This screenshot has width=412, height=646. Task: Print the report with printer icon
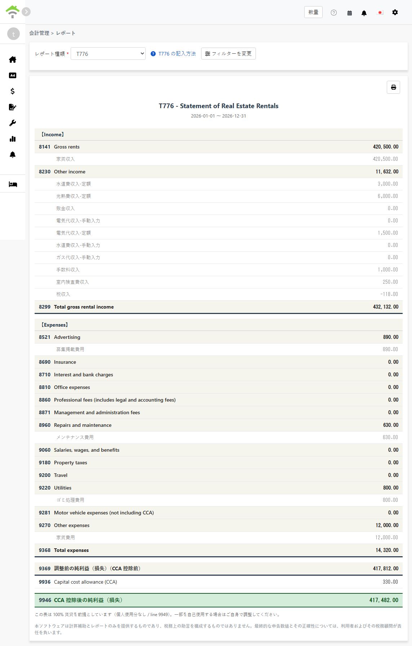pyautogui.click(x=393, y=87)
